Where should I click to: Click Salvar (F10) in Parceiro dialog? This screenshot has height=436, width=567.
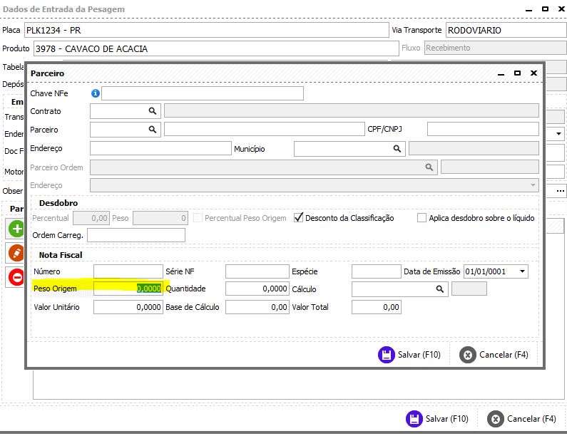coord(409,355)
